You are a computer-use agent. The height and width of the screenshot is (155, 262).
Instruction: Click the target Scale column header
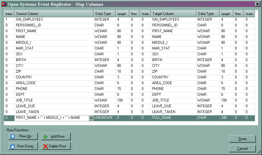(x=249, y=14)
